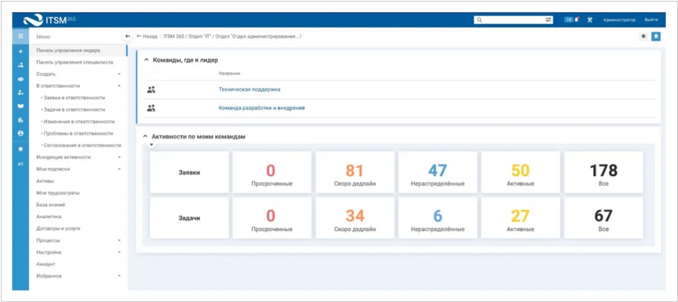Click the АП entry in blue sidebar
Screen dimensions: 678x302
[20, 164]
